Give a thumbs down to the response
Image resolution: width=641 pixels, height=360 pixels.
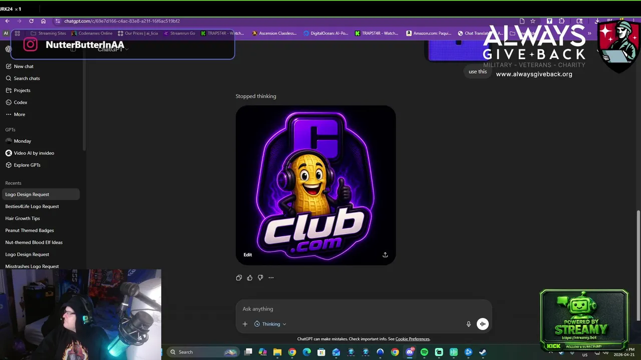[260, 277]
